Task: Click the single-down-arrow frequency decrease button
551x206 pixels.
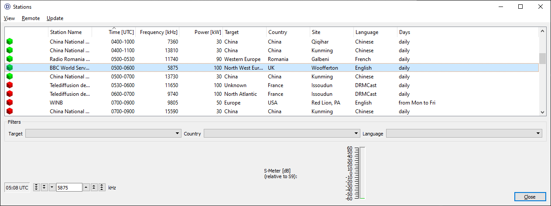Action: point(52,187)
